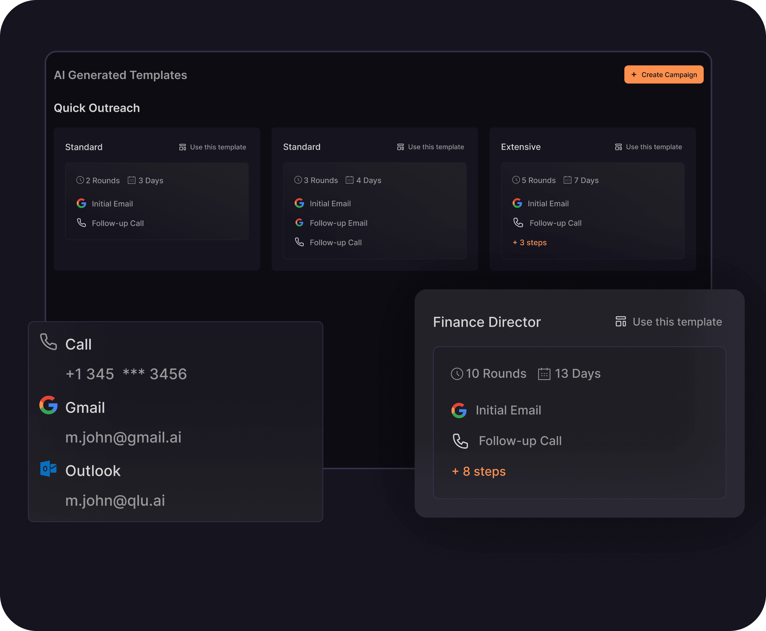
Task: Click phone icon in Finance Director card
Action: [460, 441]
